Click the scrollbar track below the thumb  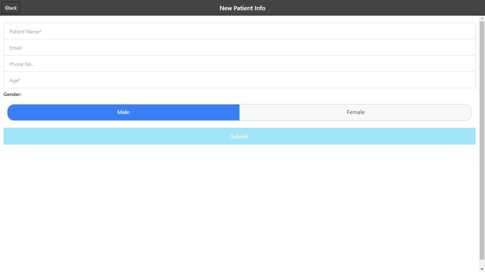(x=482, y=263)
